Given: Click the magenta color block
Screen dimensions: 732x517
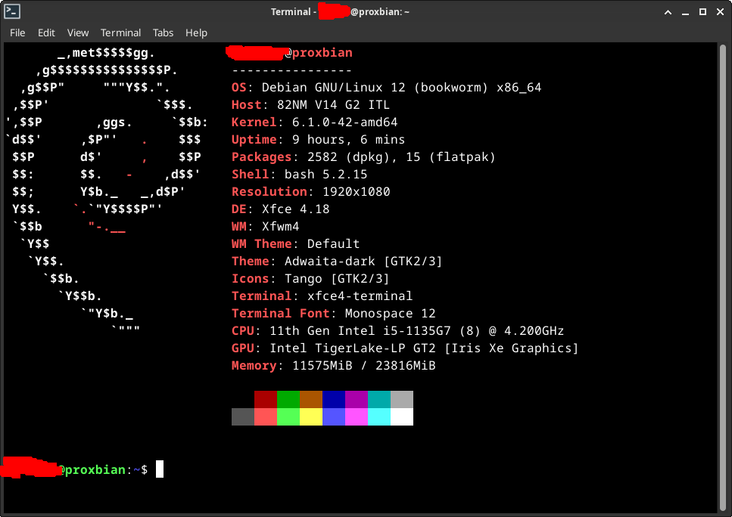Looking at the screenshot, I should [x=357, y=416].
